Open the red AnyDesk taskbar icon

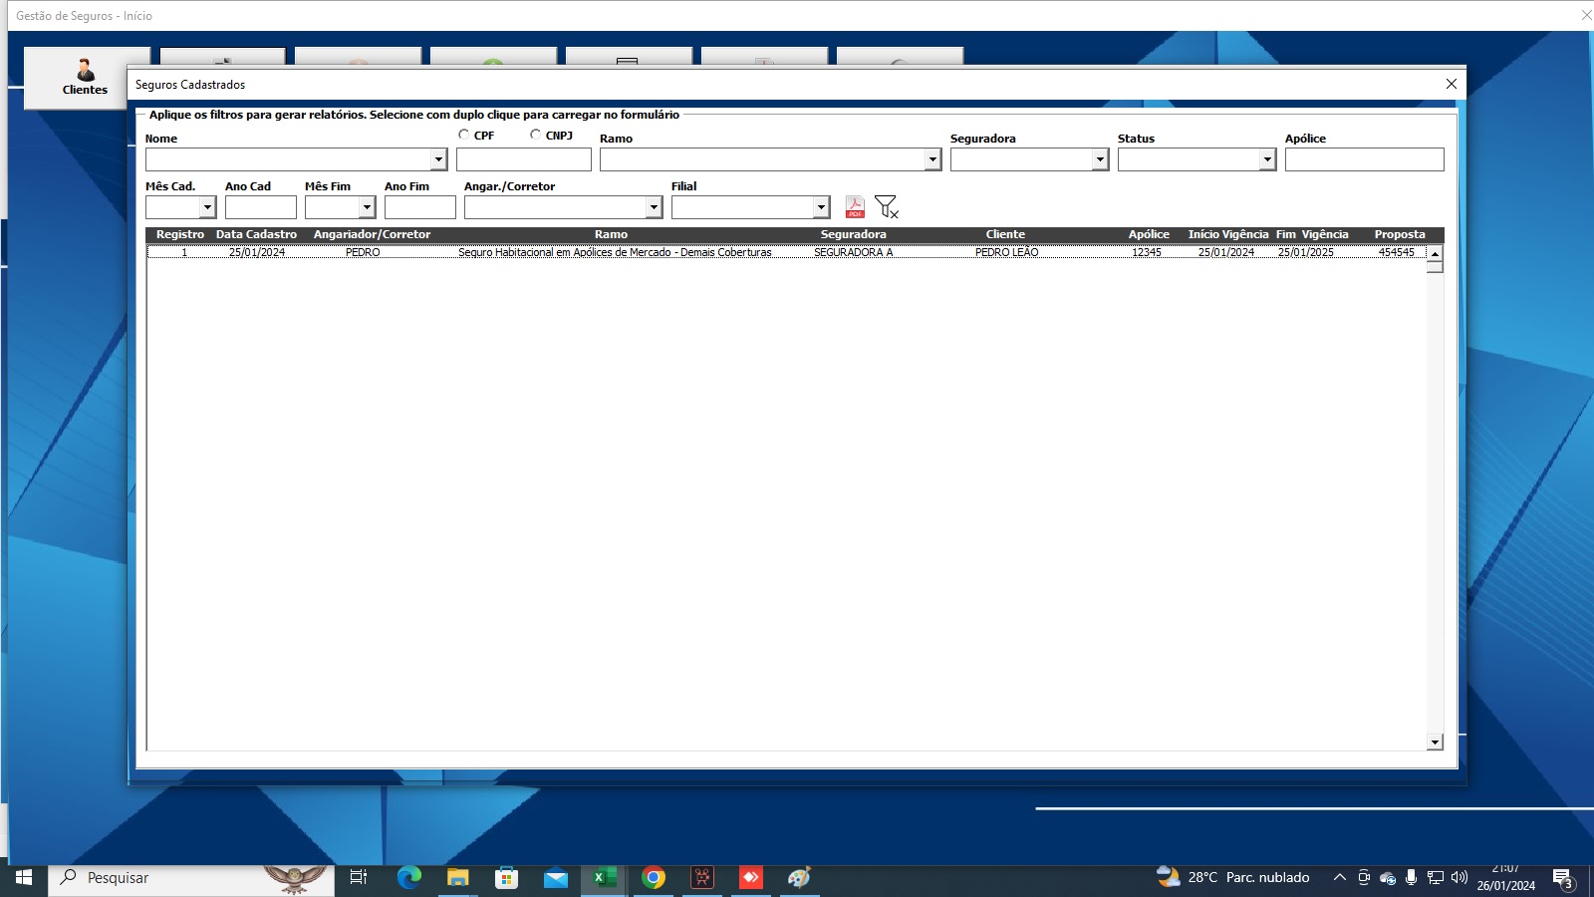click(751, 877)
